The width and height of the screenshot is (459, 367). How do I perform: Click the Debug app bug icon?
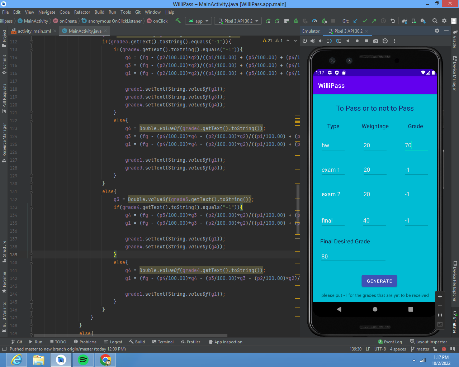(296, 21)
